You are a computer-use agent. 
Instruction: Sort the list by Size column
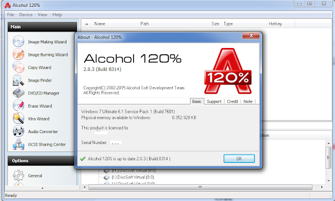tap(215, 23)
